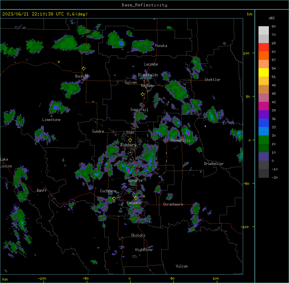The width and height of the screenshot is (289, 283).
Task: Click the Lacombe city label
Action: (x=151, y=64)
